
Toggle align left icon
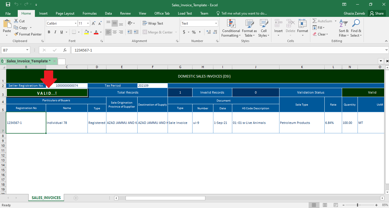(x=108, y=32)
